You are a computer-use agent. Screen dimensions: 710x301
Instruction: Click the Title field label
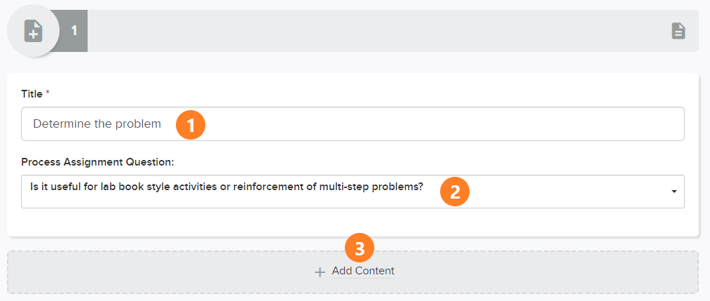tap(32, 94)
